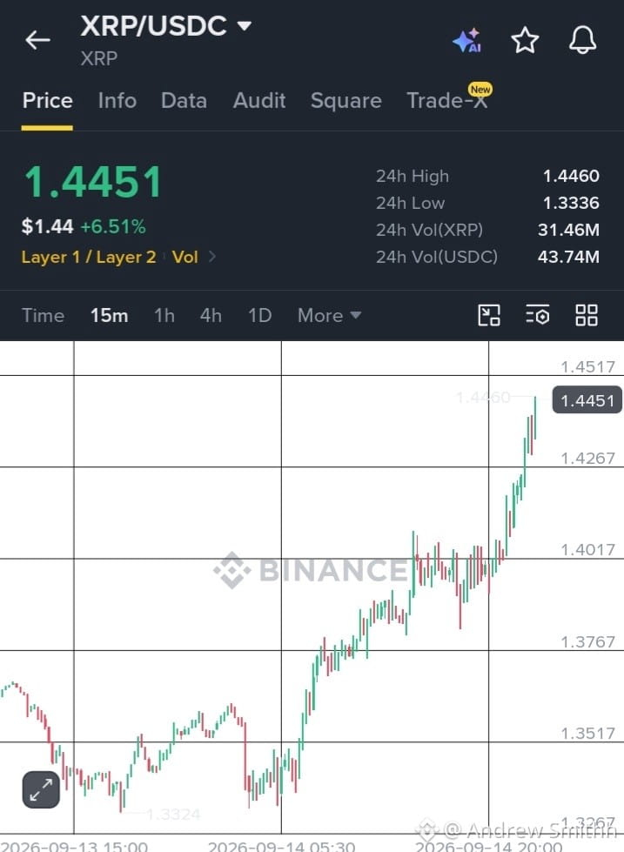Expand the XRP/USDC pair dropdown arrow
The width and height of the screenshot is (624, 852).
245,25
